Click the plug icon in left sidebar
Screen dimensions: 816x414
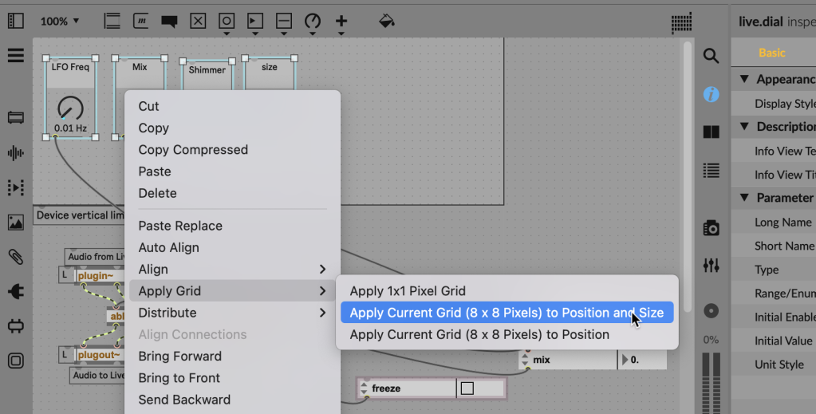15,292
